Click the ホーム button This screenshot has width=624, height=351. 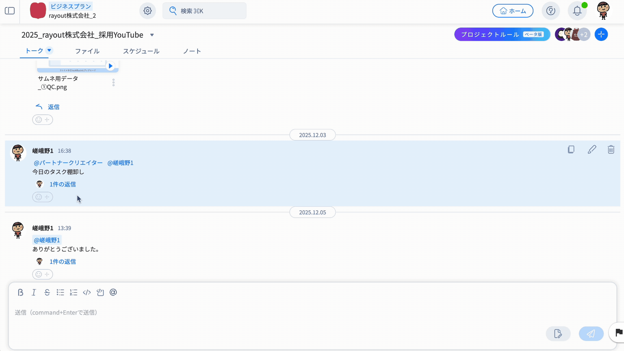pos(513,11)
